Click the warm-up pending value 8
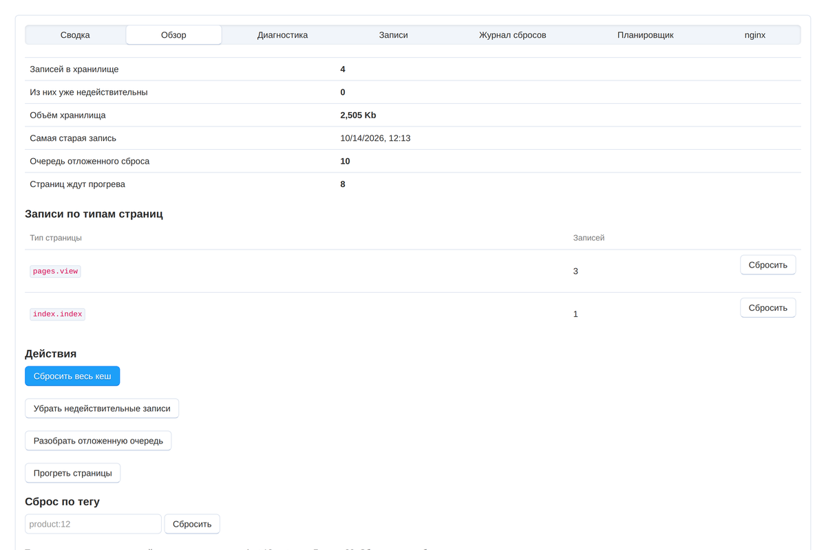 click(343, 184)
